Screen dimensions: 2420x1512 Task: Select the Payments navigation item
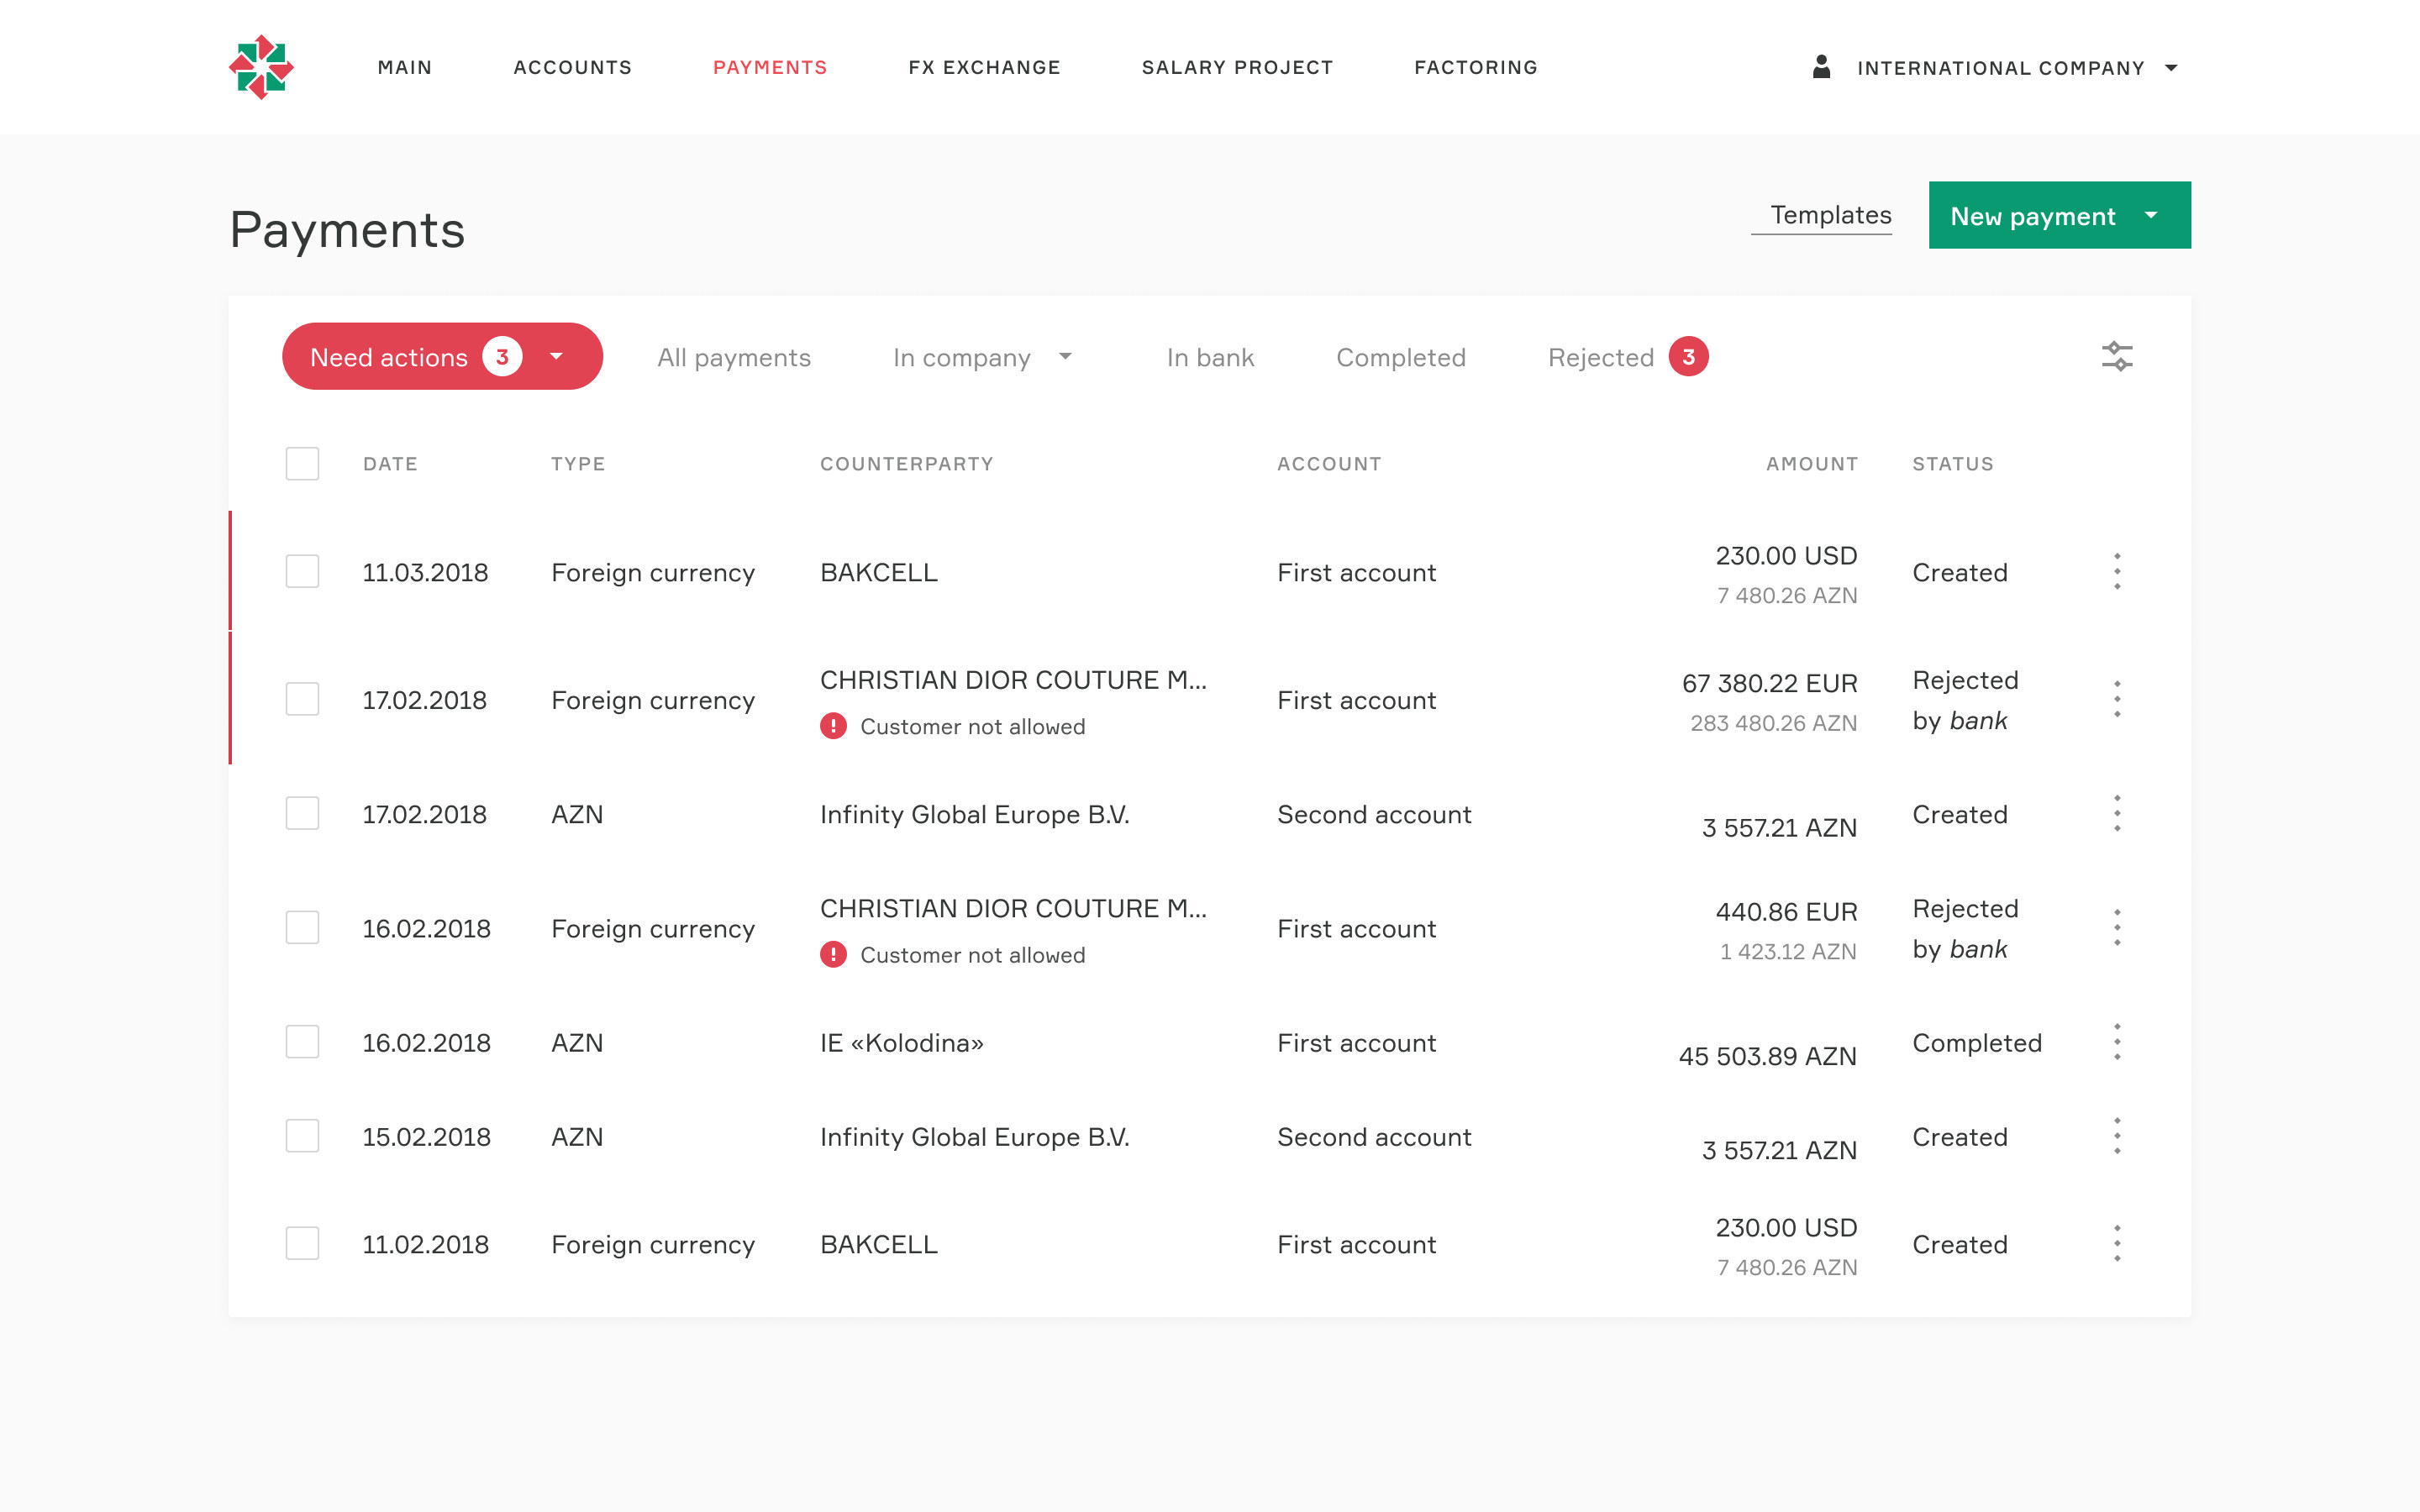click(x=770, y=67)
